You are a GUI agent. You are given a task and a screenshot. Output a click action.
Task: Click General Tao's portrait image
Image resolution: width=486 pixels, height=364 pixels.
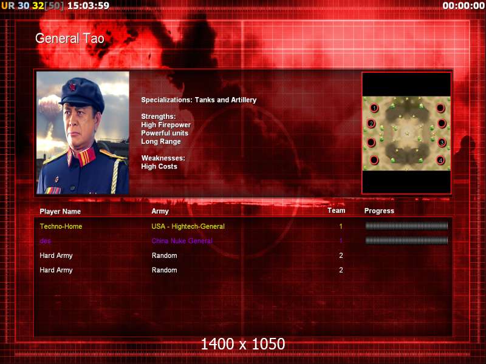pos(83,133)
